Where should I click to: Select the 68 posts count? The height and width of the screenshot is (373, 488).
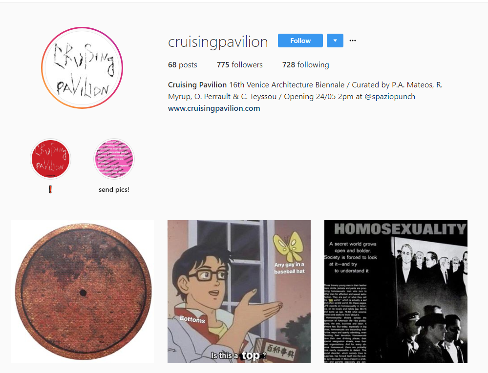(183, 65)
